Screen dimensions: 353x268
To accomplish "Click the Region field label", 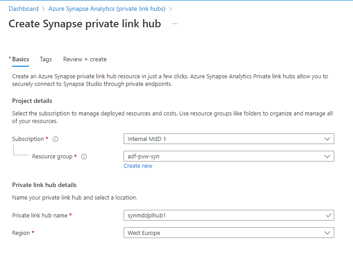I will pyautogui.click(x=21, y=233).
